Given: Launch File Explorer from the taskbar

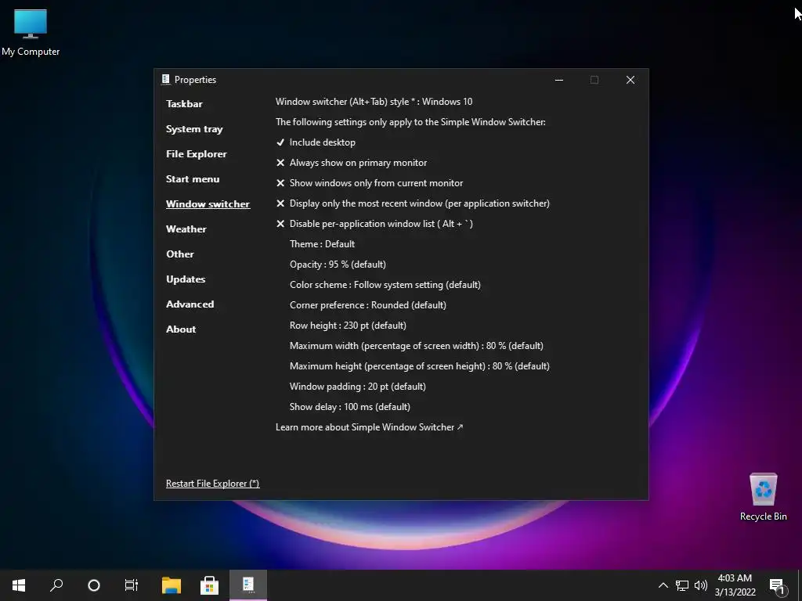Looking at the screenshot, I should coord(172,585).
